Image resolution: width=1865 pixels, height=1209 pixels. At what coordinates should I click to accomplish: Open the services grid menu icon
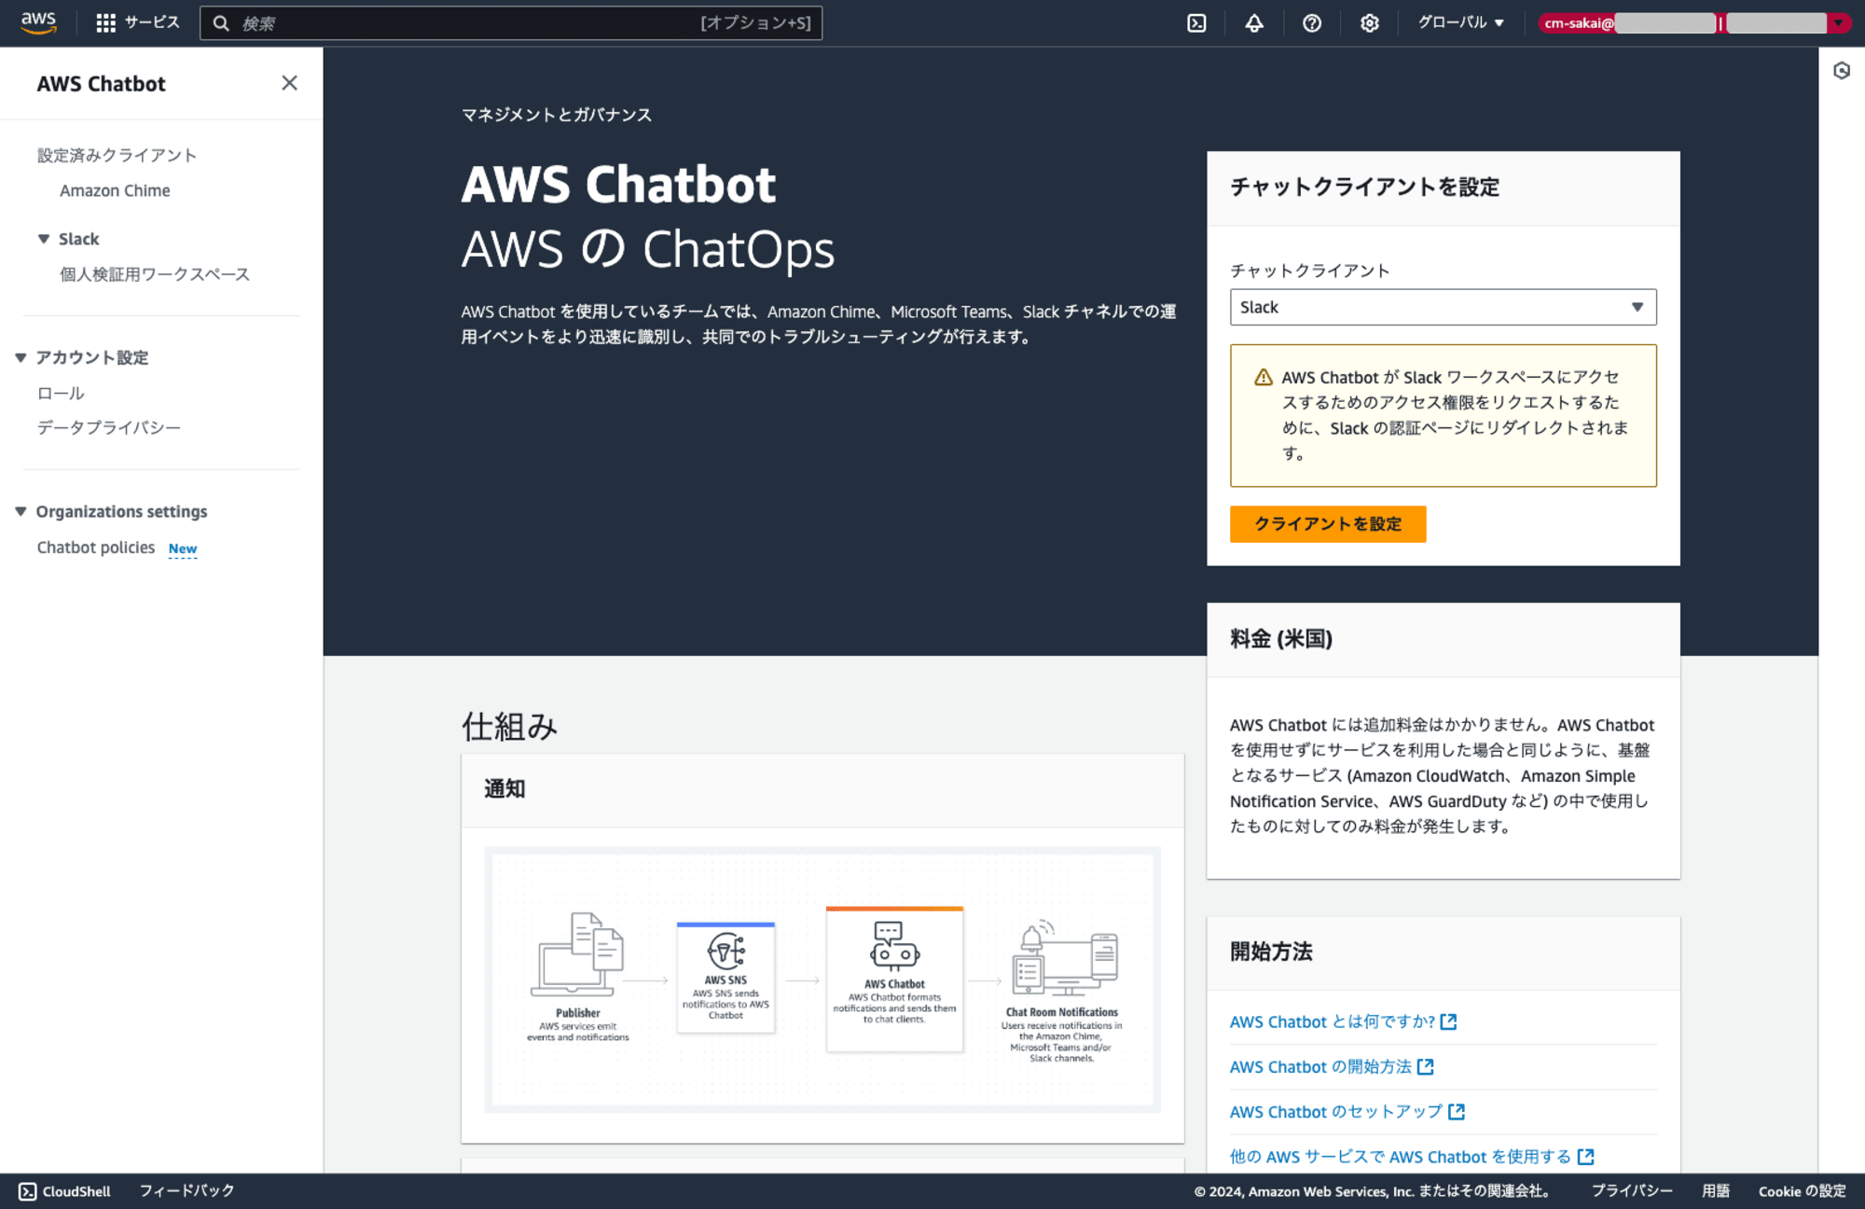[x=105, y=23]
